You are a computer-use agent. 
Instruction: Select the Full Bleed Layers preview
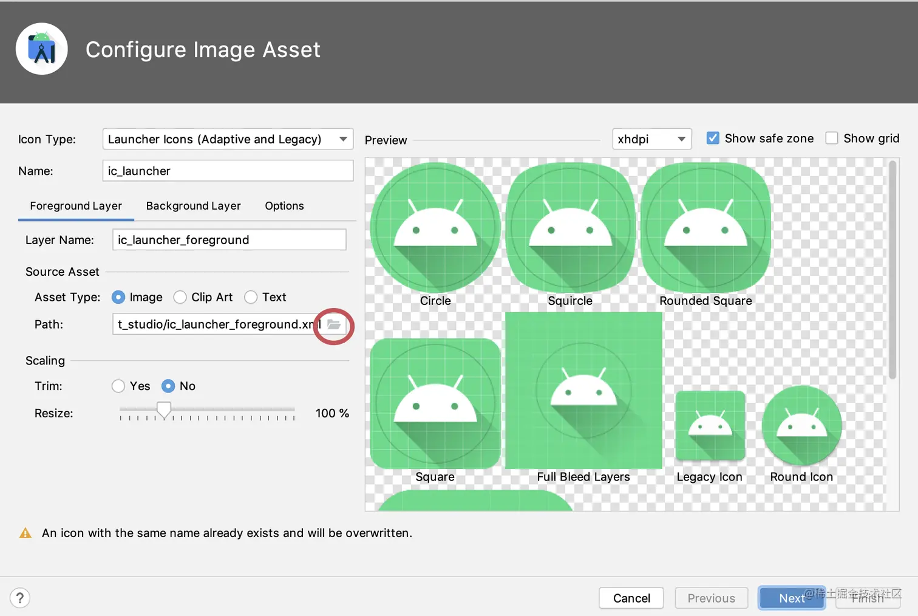pos(583,391)
